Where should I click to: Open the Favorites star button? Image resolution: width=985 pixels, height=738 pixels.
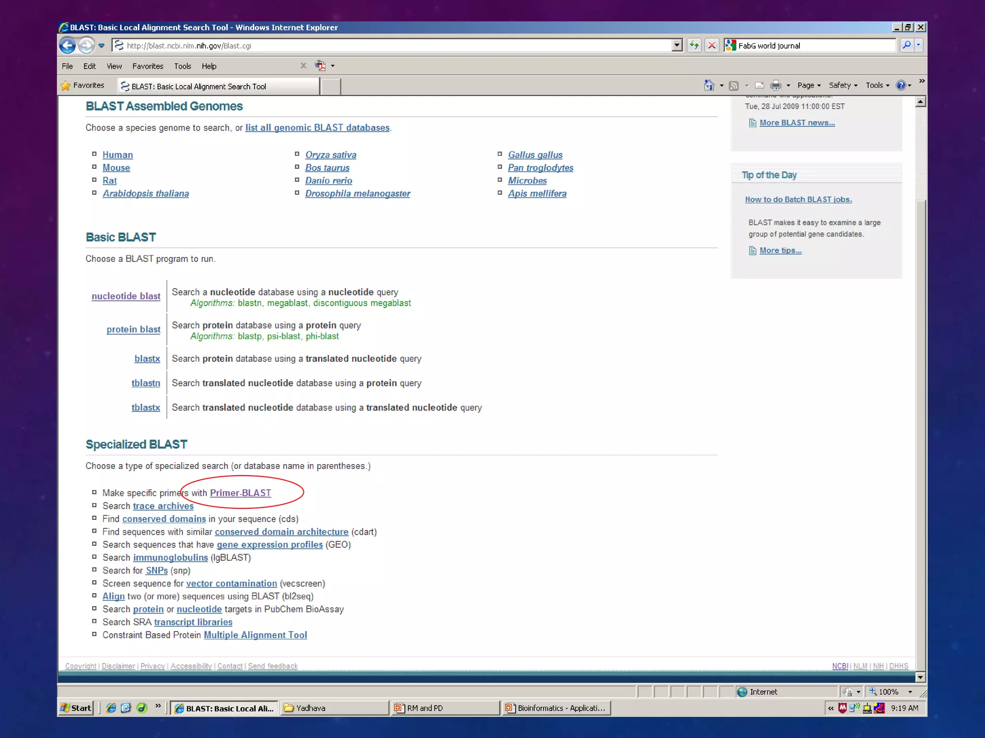(x=83, y=86)
